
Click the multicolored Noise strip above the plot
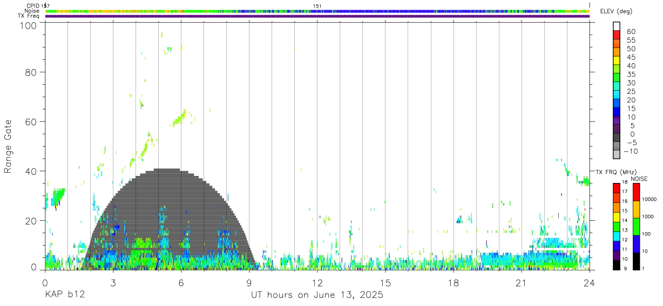(x=317, y=11)
